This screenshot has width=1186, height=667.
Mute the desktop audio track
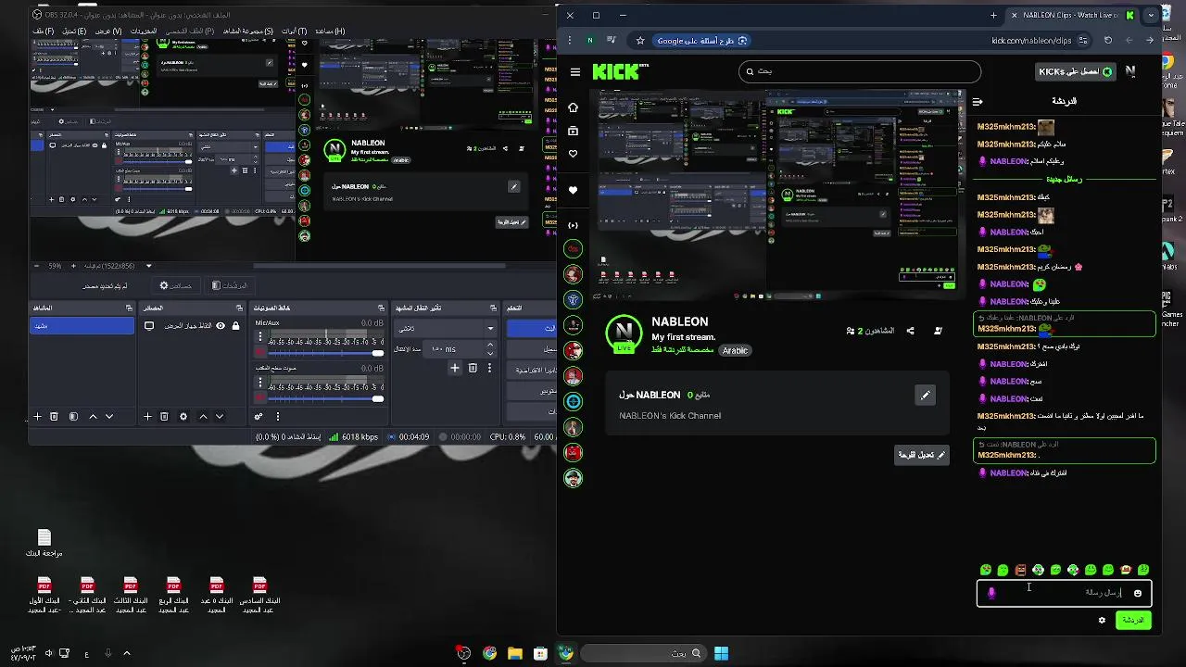[260, 398]
